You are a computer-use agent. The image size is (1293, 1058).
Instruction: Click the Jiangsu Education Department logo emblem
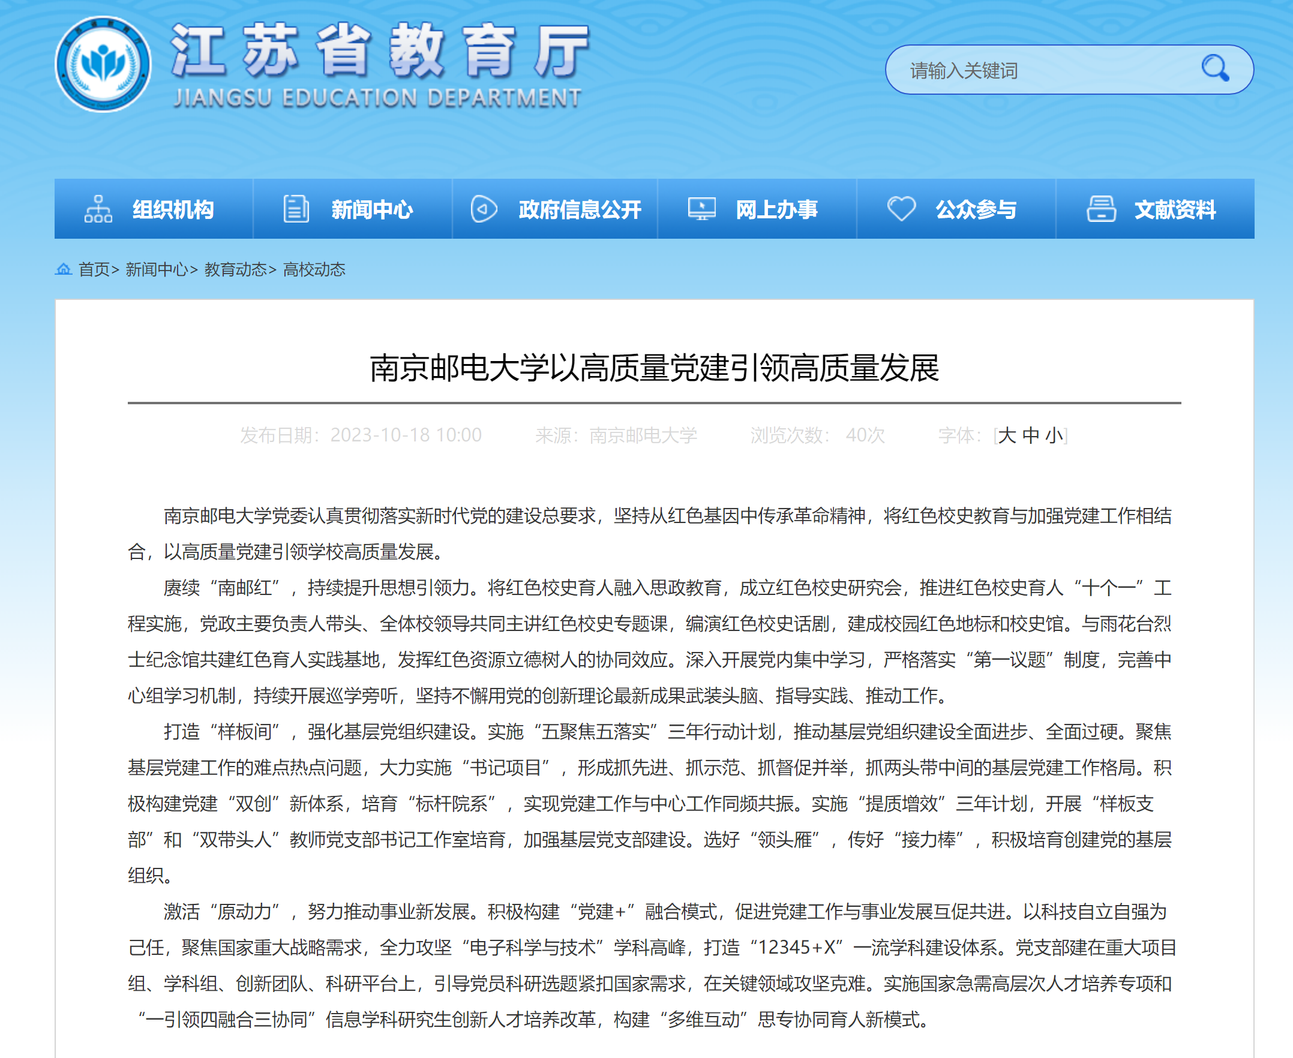[x=103, y=65]
